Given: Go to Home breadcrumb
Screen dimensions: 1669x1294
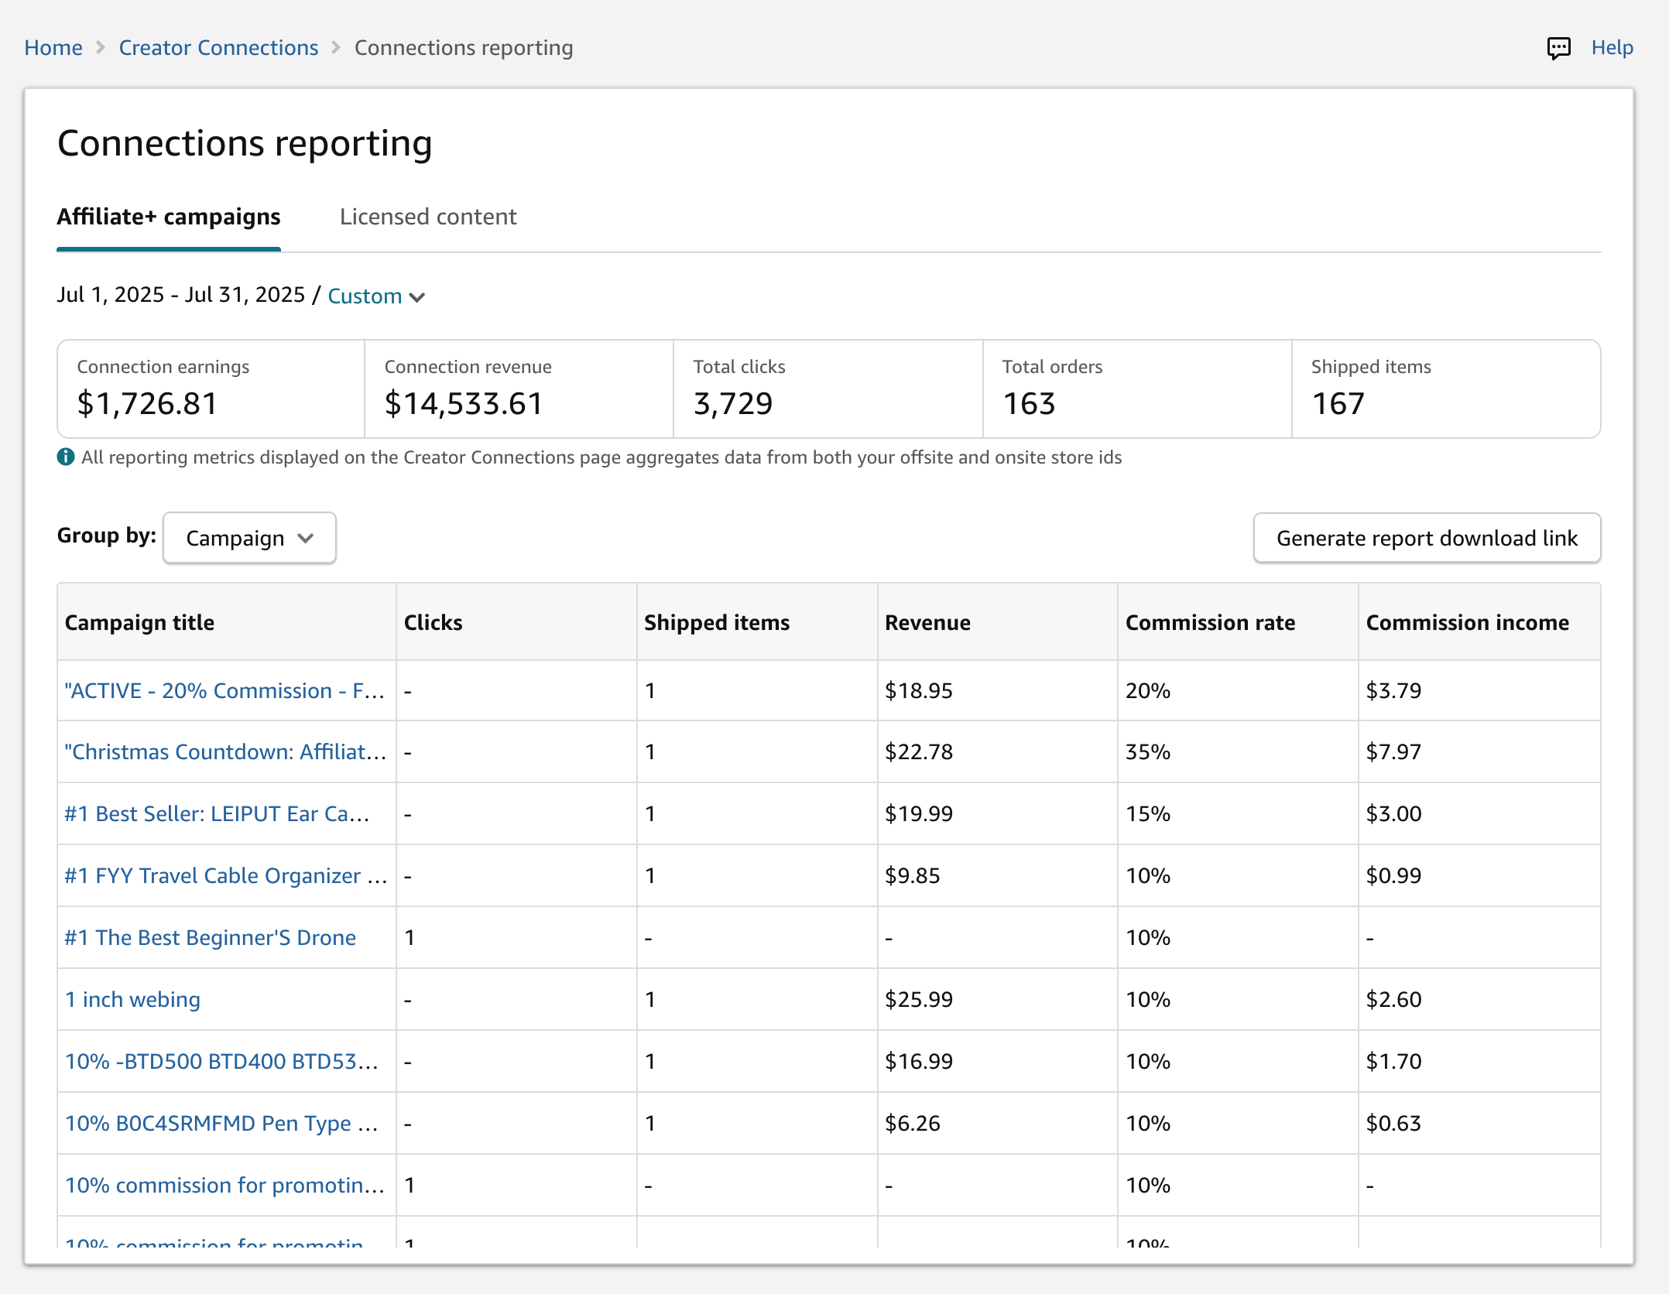Looking at the screenshot, I should click(x=53, y=48).
